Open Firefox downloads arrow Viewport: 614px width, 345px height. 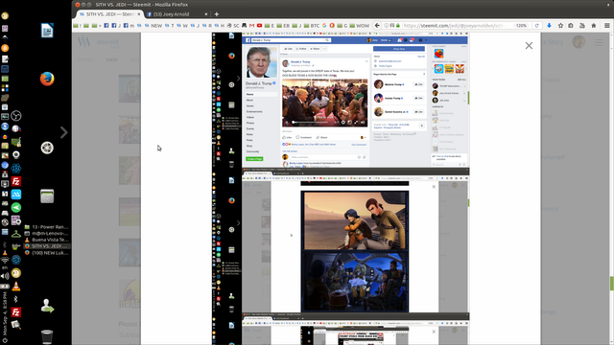tap(549, 26)
